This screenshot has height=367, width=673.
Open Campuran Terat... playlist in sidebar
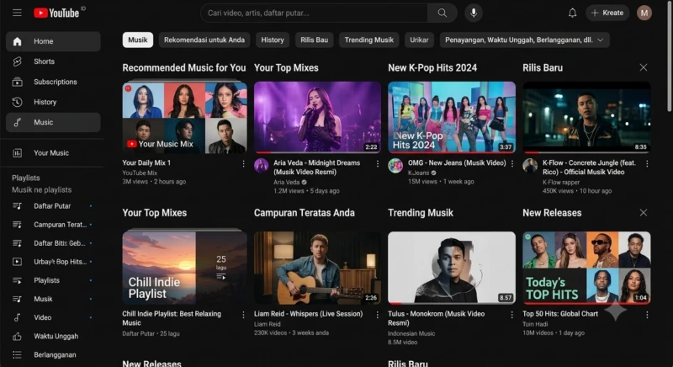pos(53,225)
